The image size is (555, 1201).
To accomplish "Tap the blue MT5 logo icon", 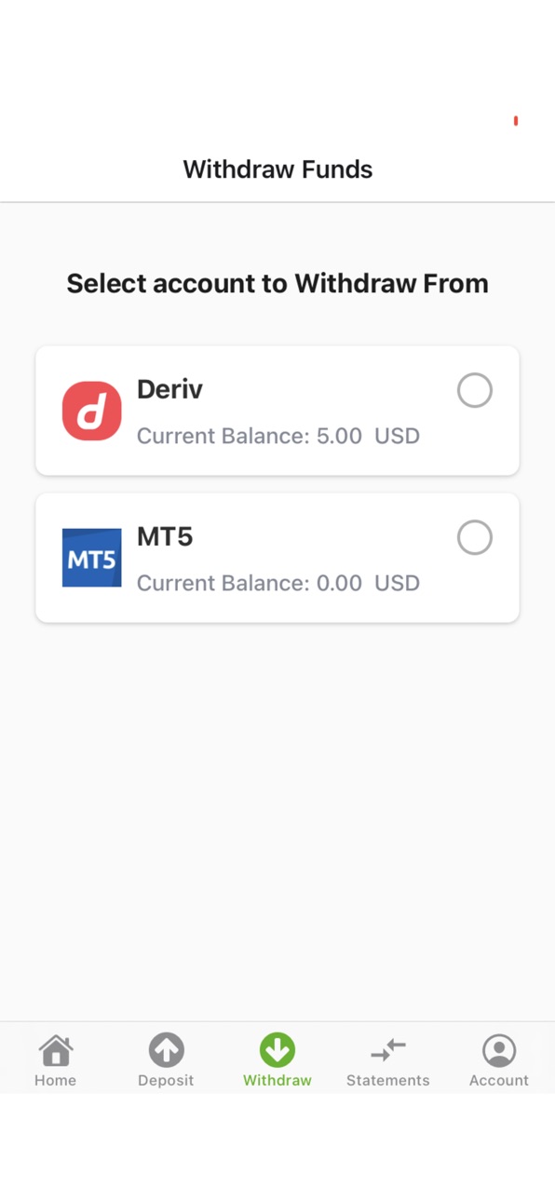I will 91,558.
